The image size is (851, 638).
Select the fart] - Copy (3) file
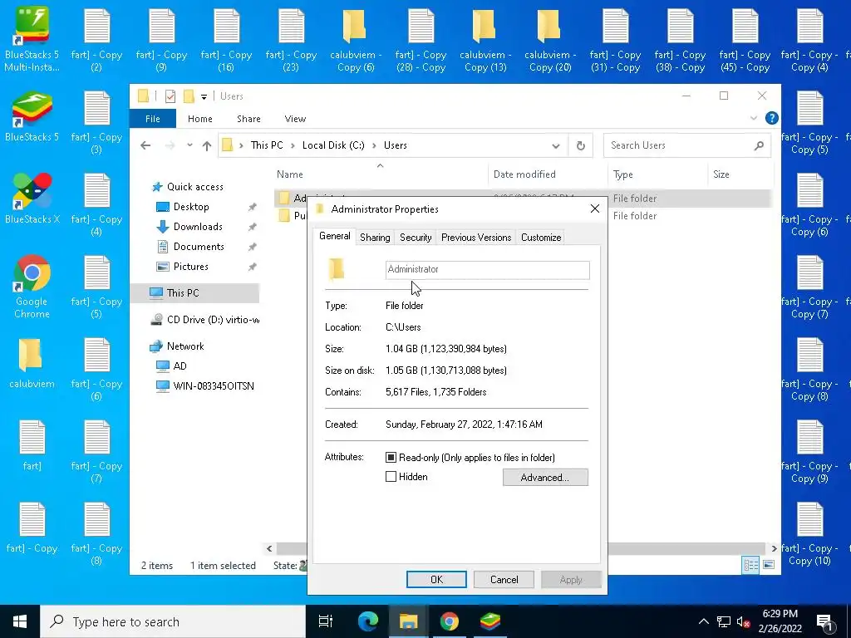point(96,122)
